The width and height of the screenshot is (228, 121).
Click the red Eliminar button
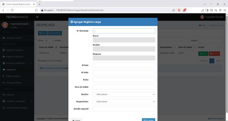(214, 54)
